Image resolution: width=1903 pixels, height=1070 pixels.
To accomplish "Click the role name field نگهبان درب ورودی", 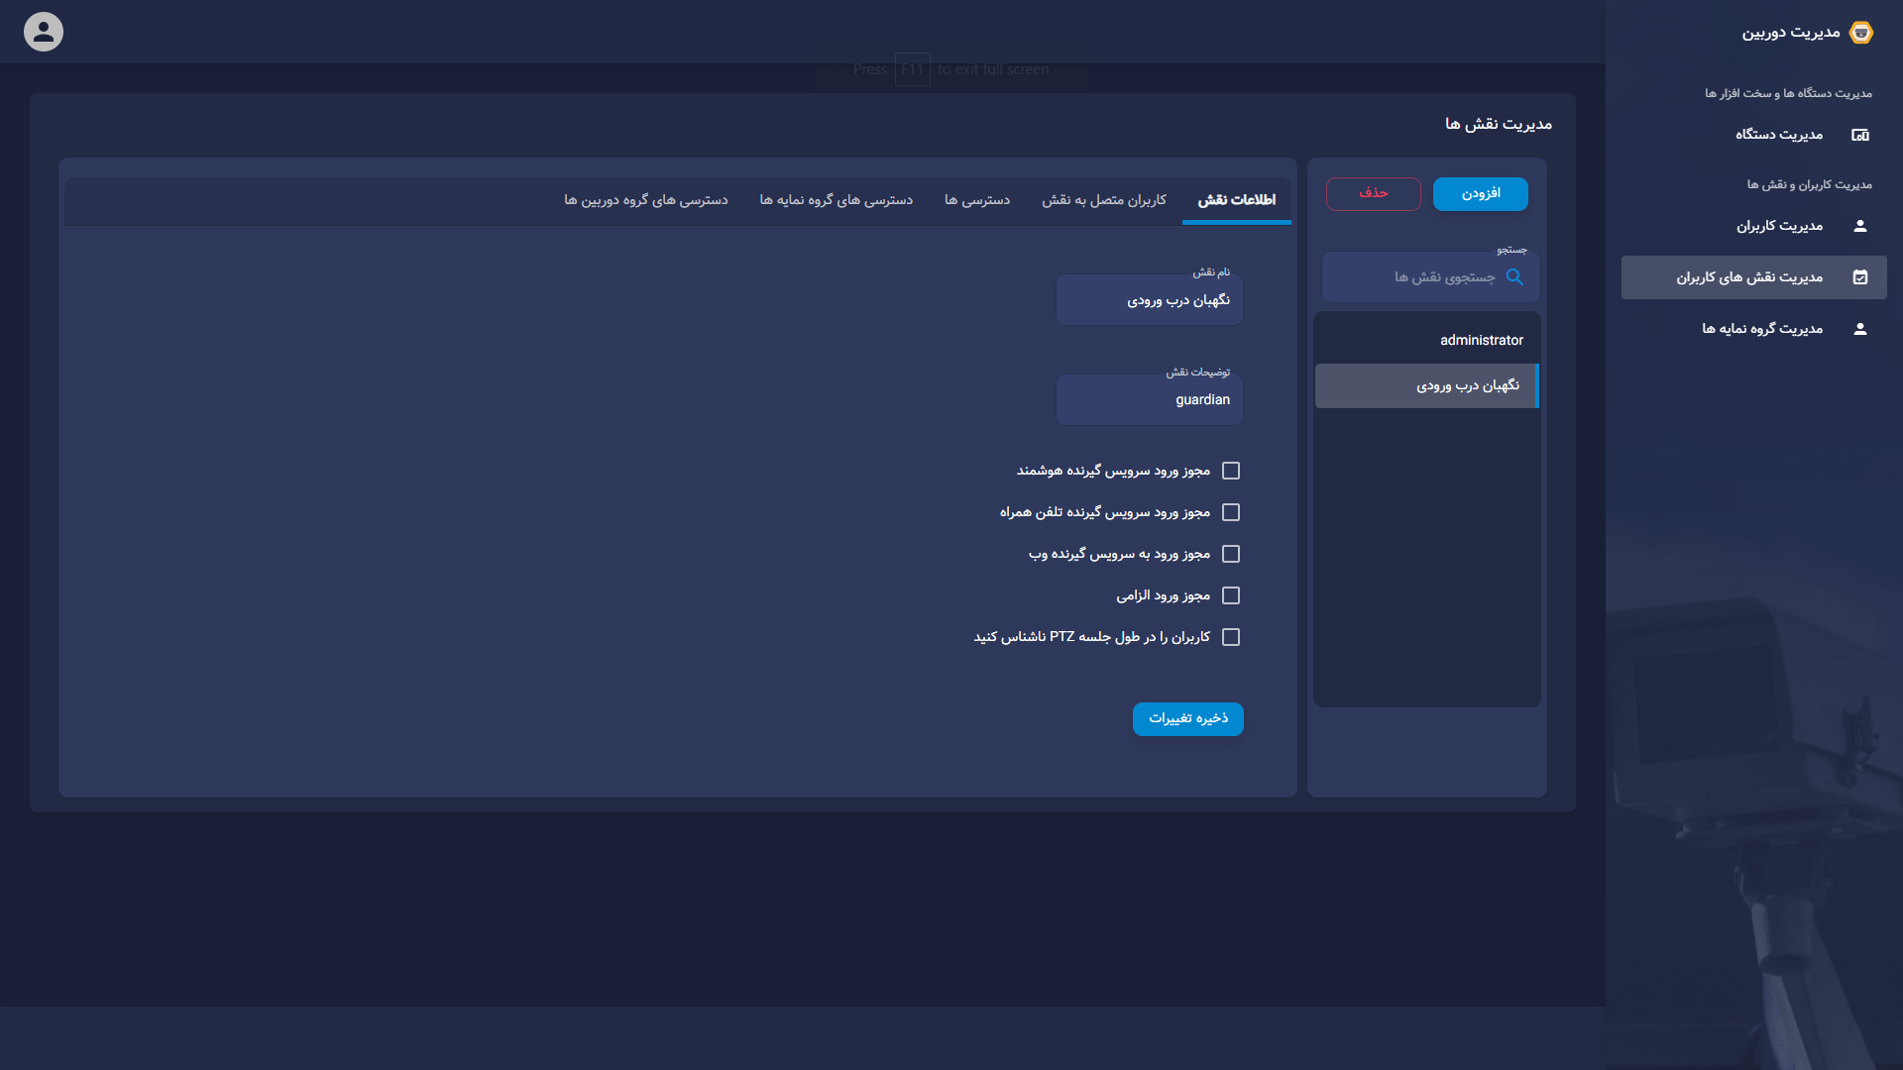I will [1150, 300].
